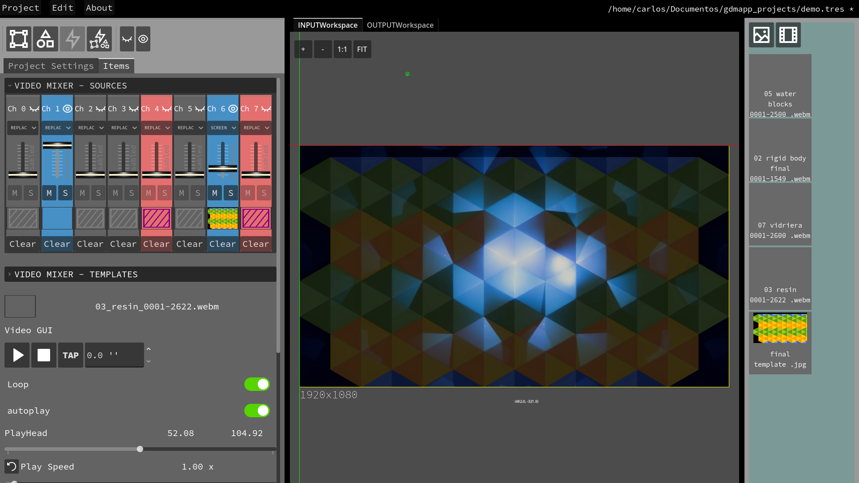Click Clear button under Ch 4
The width and height of the screenshot is (859, 483).
click(156, 244)
